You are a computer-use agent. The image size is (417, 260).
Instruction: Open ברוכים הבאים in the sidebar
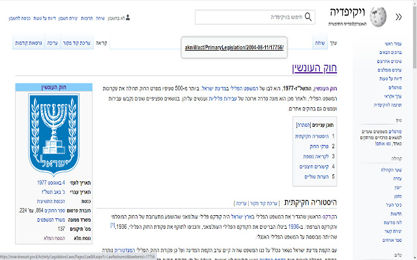(390, 52)
